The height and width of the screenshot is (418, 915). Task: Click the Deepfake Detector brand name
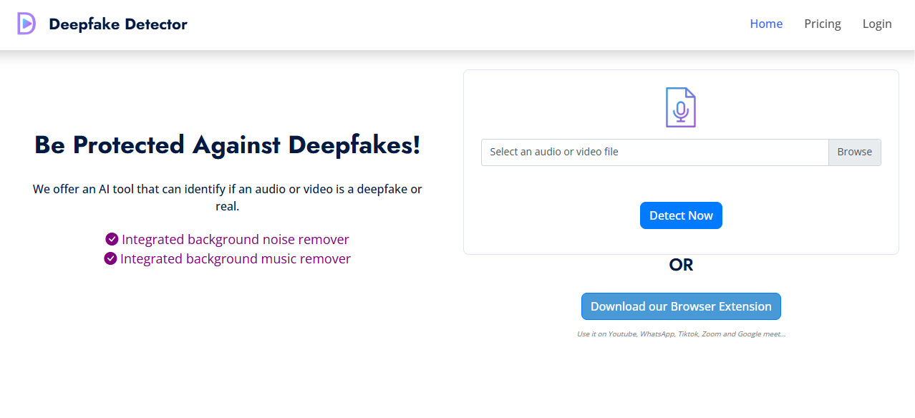click(x=118, y=24)
